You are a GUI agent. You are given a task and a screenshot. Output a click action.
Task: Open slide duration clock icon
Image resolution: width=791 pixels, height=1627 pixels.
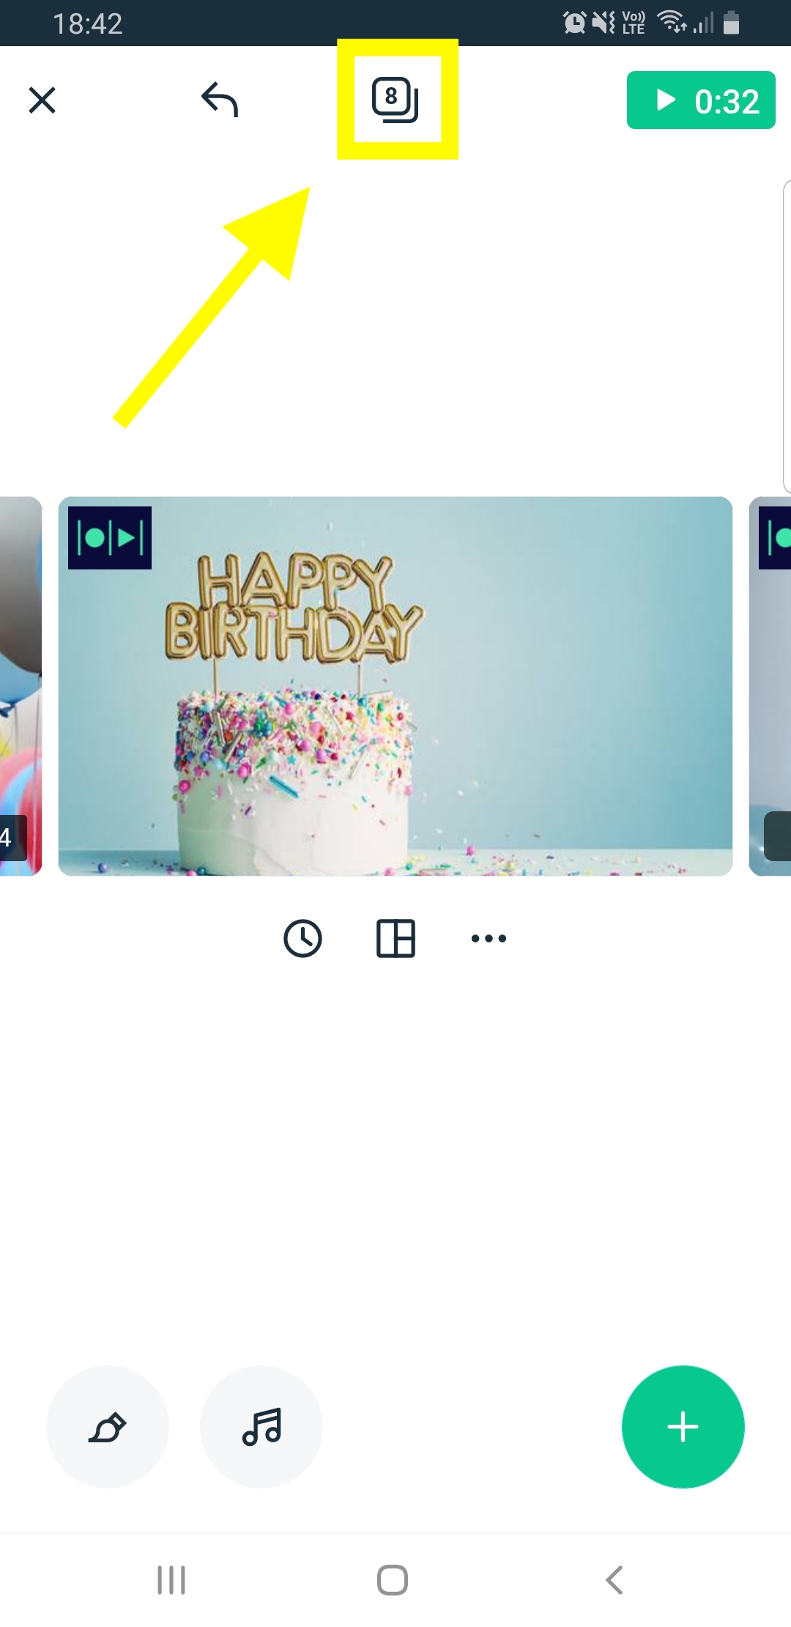[302, 938]
